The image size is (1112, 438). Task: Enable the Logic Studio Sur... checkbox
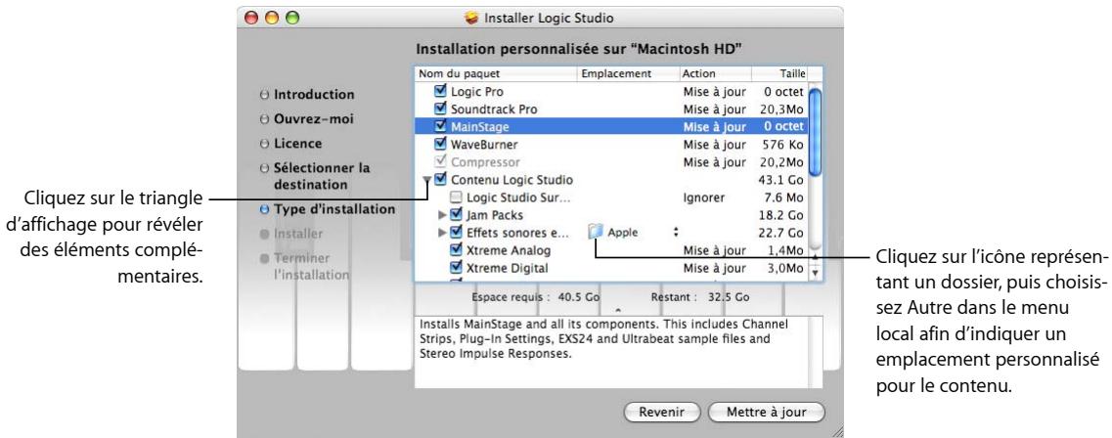(456, 197)
